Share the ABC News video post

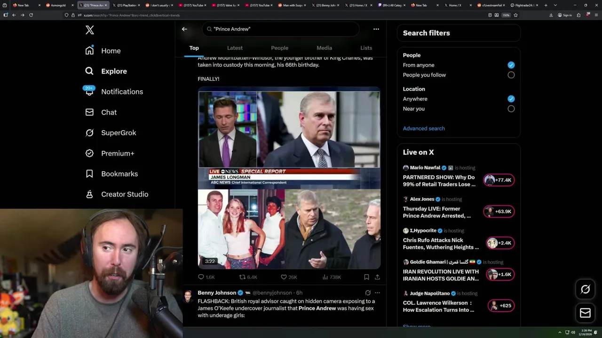(377, 277)
